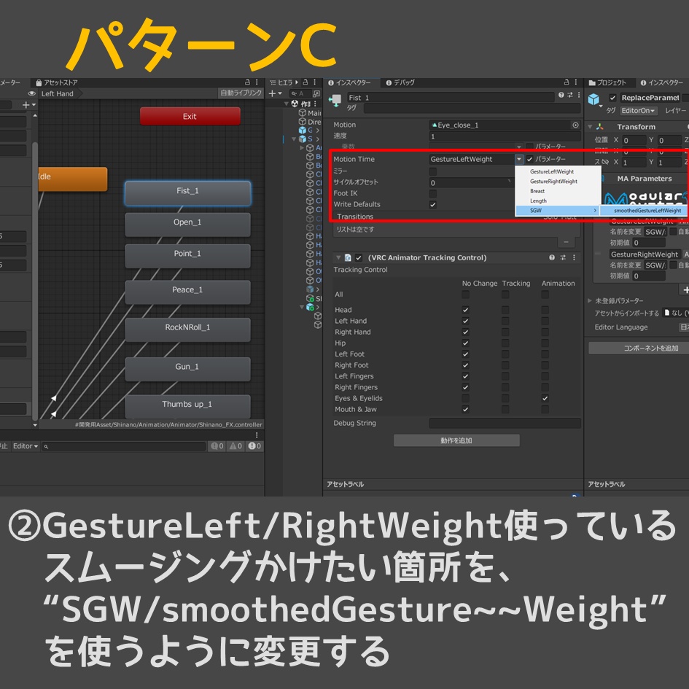Enable the Foot IK checkbox
Viewport: 689px width, 689px height.
coord(433,193)
